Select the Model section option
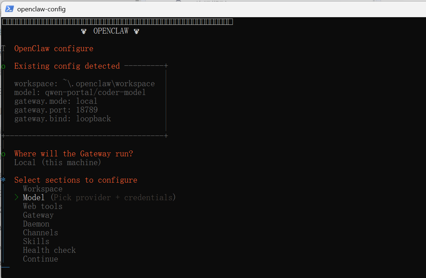Viewport: 426px width, 278px height. pyautogui.click(x=34, y=198)
